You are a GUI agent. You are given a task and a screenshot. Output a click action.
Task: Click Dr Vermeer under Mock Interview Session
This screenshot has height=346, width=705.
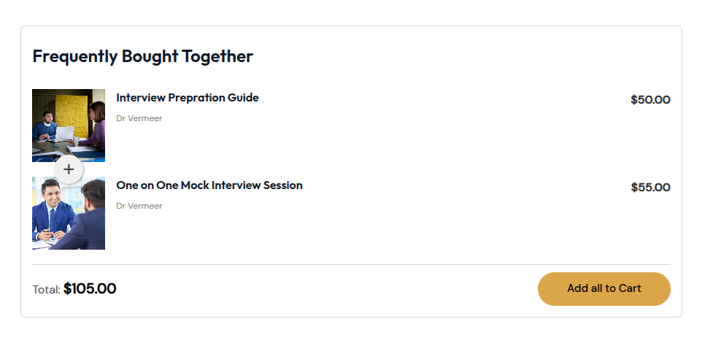tap(139, 206)
